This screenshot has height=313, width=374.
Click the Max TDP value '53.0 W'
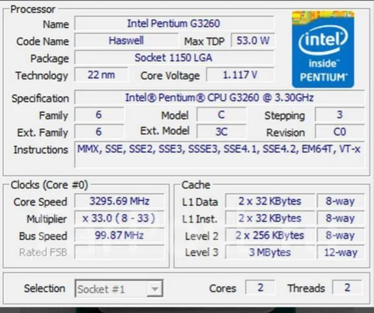[252, 40]
